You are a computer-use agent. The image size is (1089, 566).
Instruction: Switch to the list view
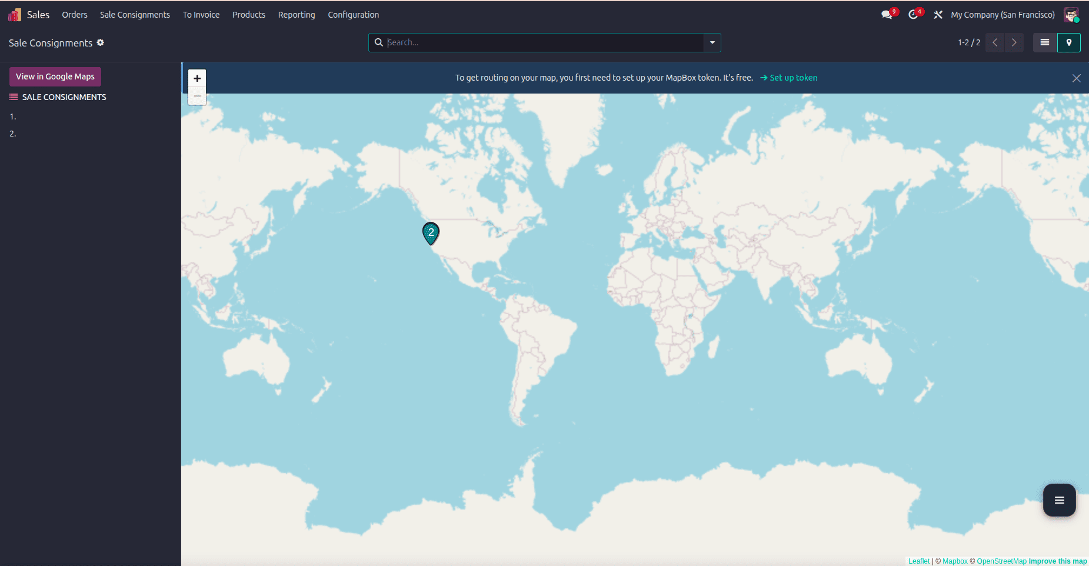1045,42
